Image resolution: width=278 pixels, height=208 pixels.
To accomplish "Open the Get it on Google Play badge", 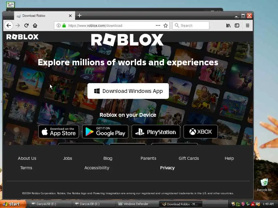I will (x=105, y=132).
